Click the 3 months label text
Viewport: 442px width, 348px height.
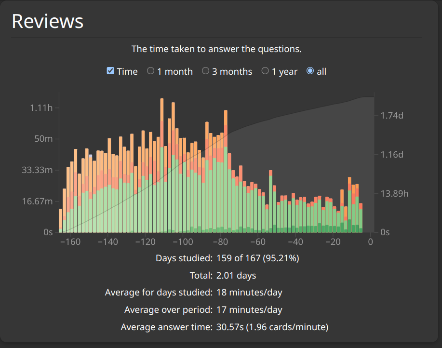(232, 71)
